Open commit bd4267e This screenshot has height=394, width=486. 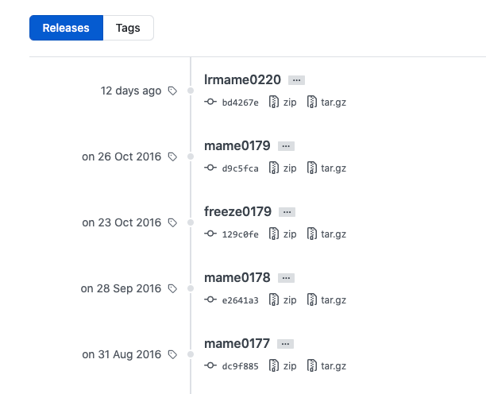coord(240,102)
